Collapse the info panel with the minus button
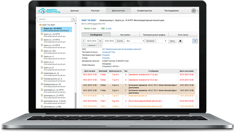Screen dimensions: 235x133 point(195,41)
